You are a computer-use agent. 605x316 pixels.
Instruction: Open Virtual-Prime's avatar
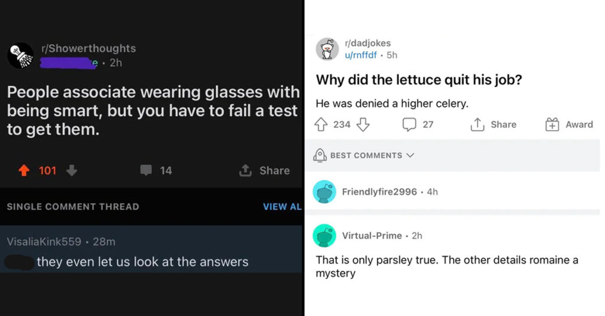click(324, 236)
